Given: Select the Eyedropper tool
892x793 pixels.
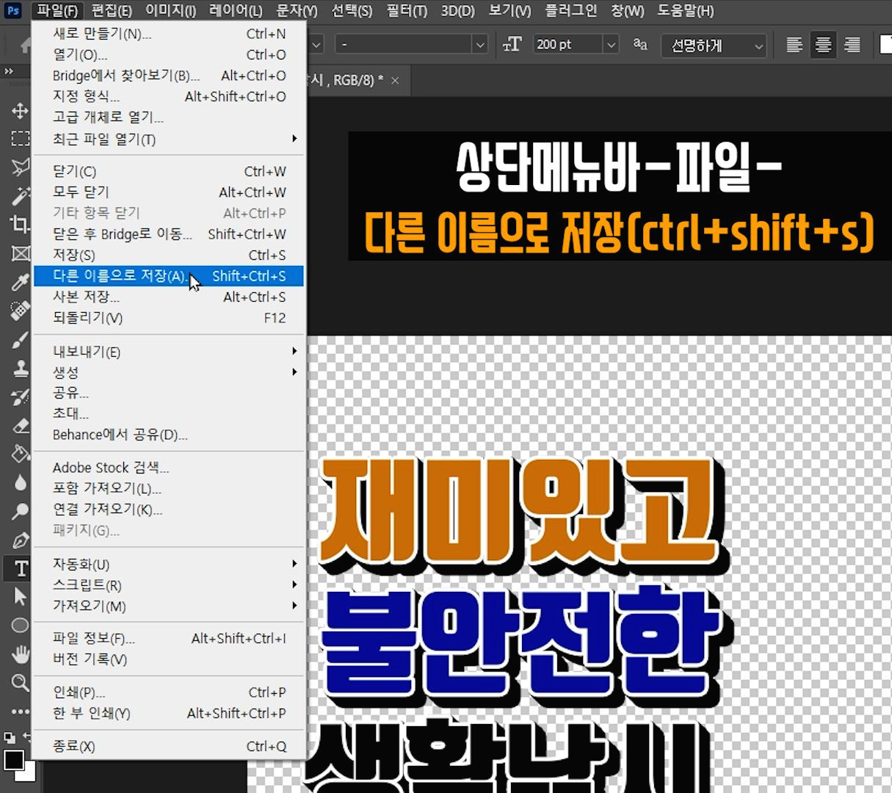Looking at the screenshot, I should point(20,282).
